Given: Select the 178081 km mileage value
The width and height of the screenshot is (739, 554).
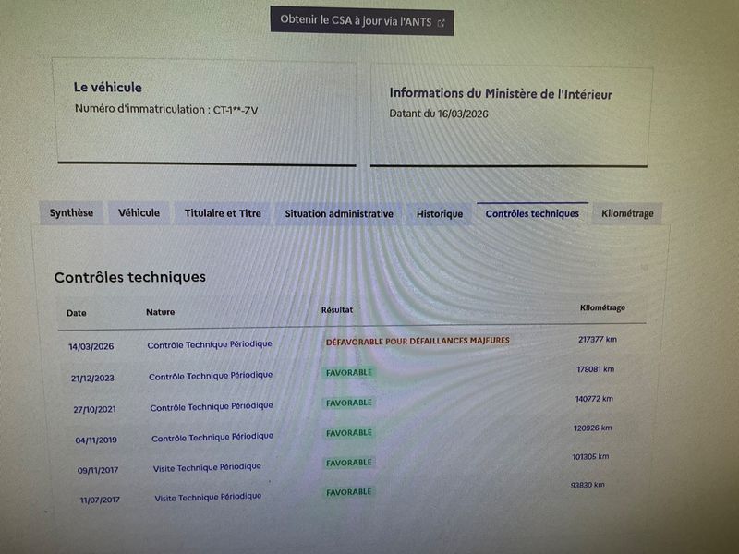Looking at the screenshot, I should coord(595,369).
